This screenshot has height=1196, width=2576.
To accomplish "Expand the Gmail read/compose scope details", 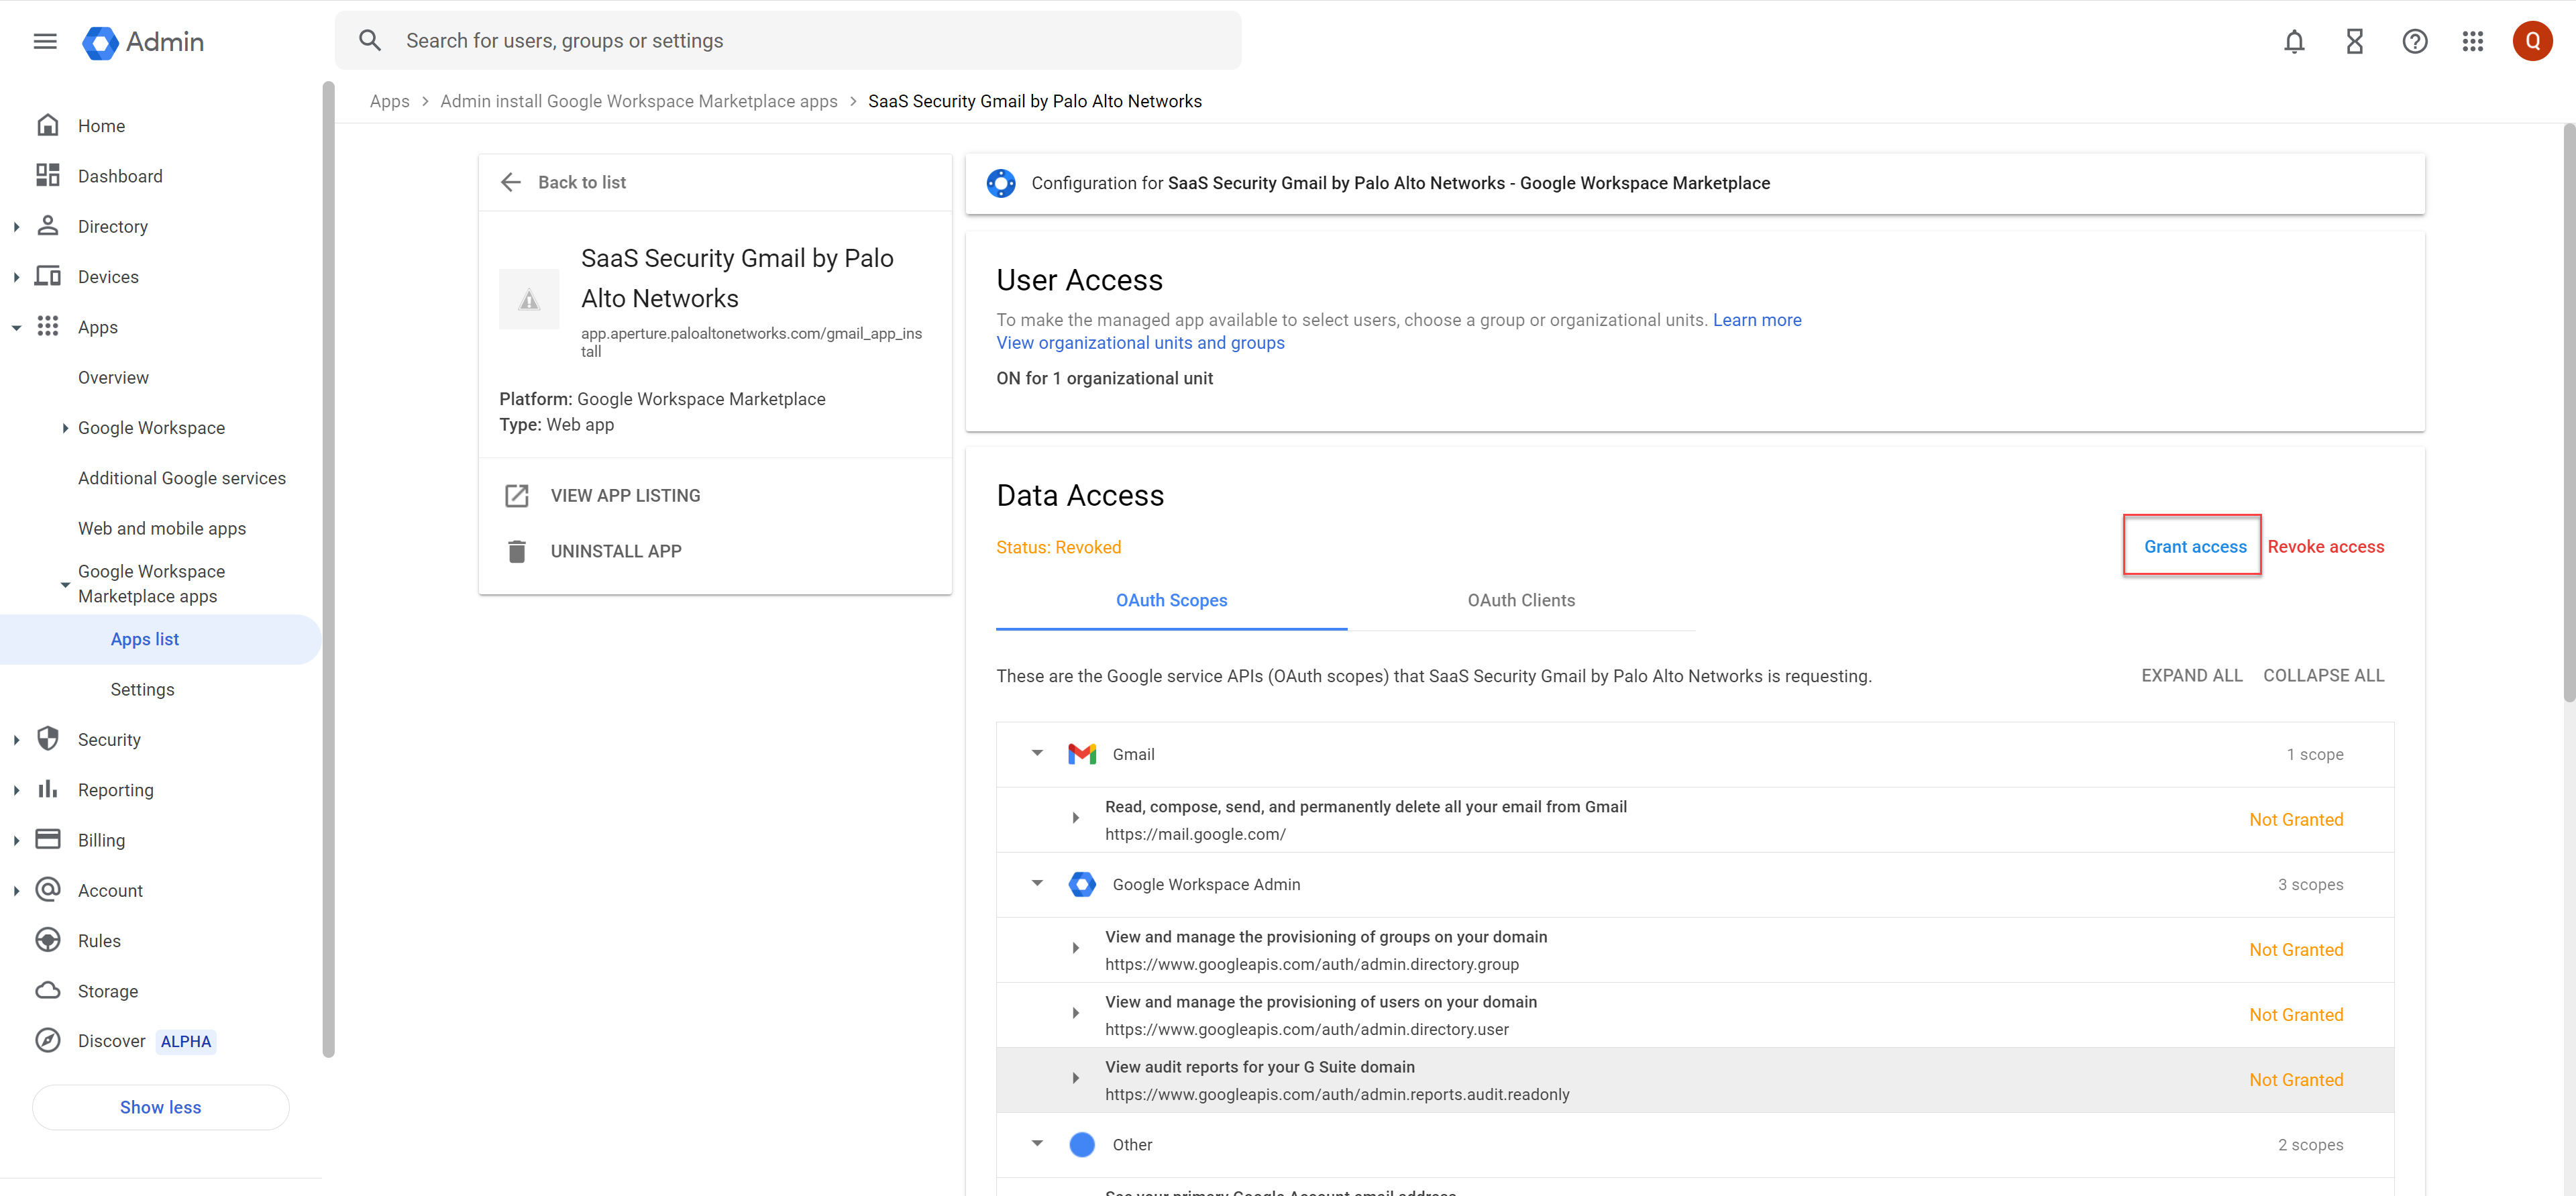I will [1075, 818].
